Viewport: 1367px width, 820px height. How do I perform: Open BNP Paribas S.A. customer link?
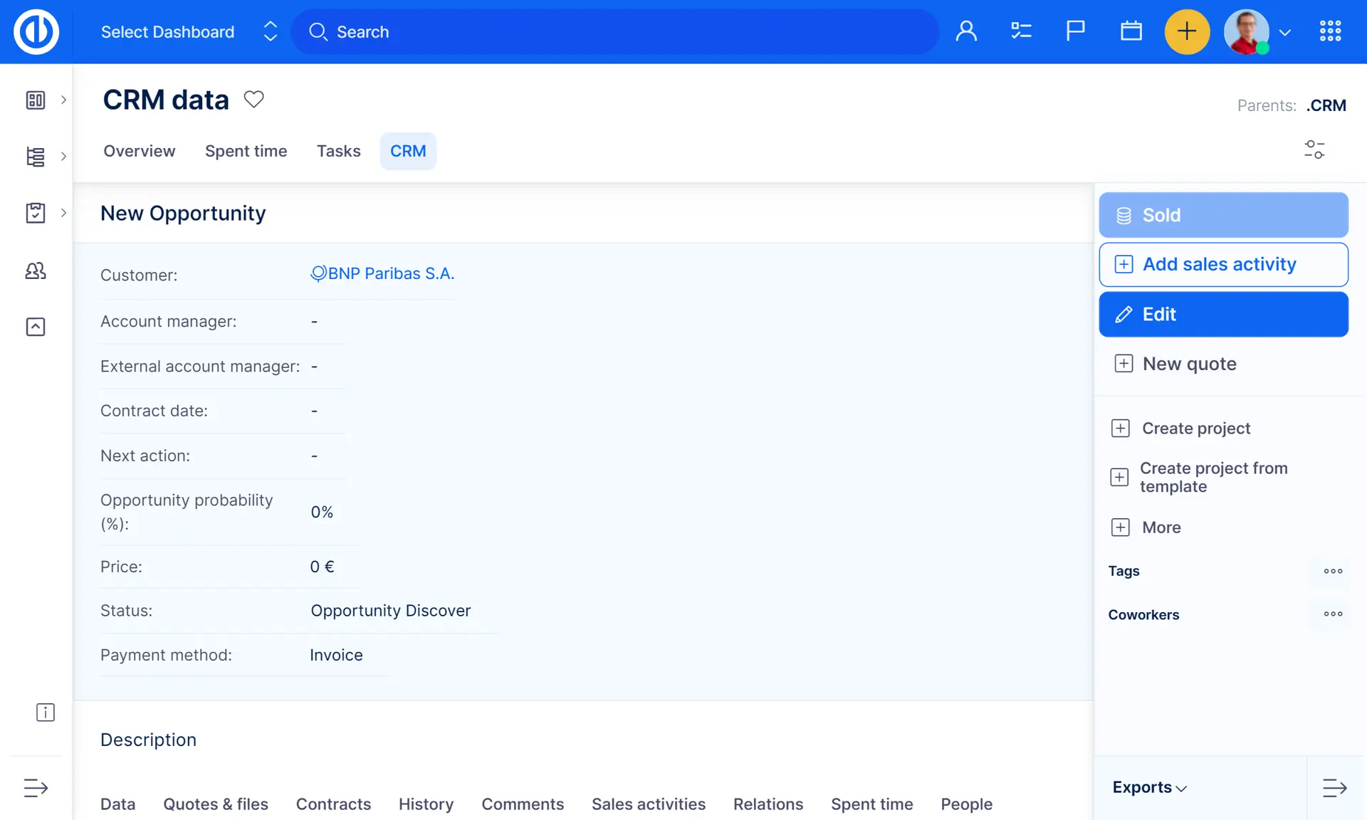pyautogui.click(x=390, y=274)
